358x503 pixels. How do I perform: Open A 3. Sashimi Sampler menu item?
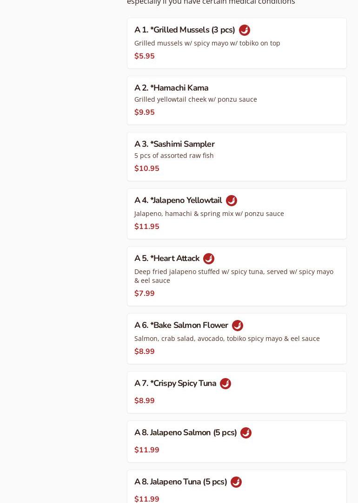pos(174,144)
